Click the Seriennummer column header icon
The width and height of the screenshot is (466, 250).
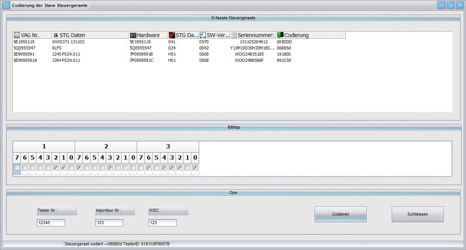(234, 35)
